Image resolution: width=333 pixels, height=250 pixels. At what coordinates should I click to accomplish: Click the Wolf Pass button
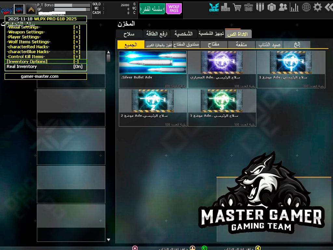pos(174,8)
